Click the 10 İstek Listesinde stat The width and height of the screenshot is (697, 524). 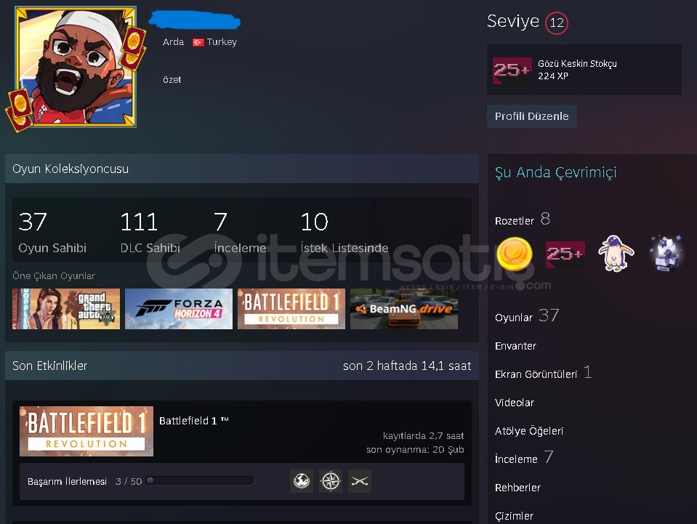345,232
